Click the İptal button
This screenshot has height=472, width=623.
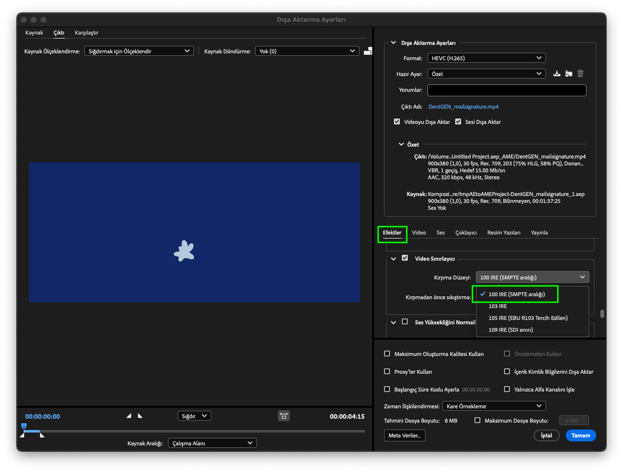pos(546,435)
